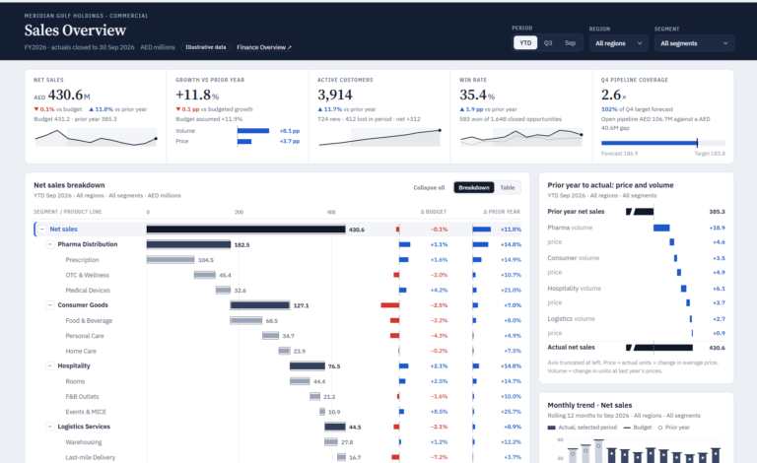Switch period to Sep
757x463 pixels.
[x=570, y=43]
